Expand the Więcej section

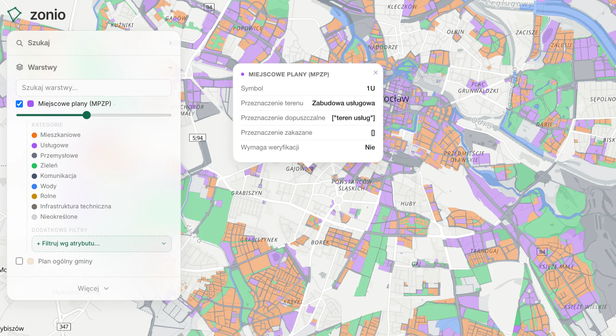pos(93,288)
